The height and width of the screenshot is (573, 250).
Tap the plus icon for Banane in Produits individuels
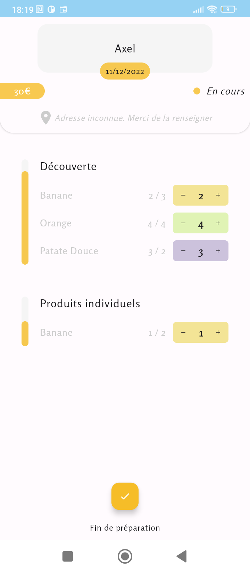[218, 332]
